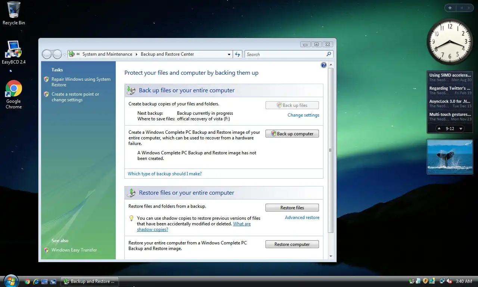Image resolution: width=478 pixels, height=287 pixels.
Task: Click the Restore files section icon
Action: tap(131, 193)
